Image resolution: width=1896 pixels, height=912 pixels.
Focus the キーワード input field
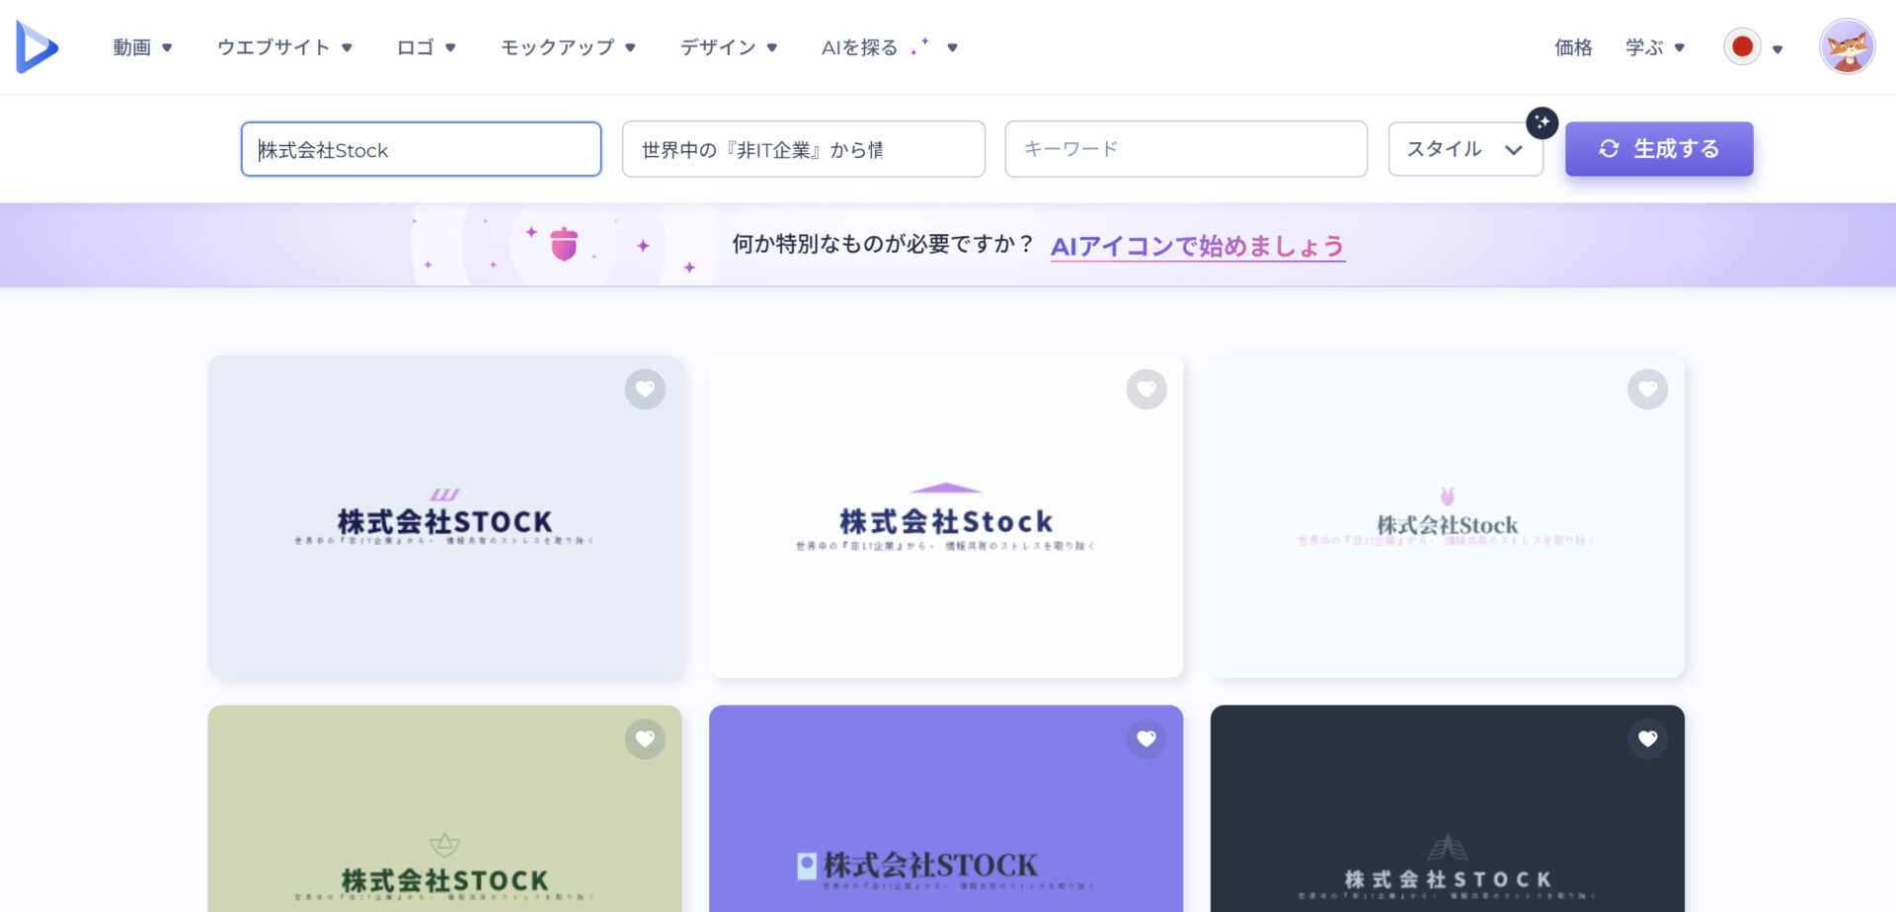[1185, 149]
